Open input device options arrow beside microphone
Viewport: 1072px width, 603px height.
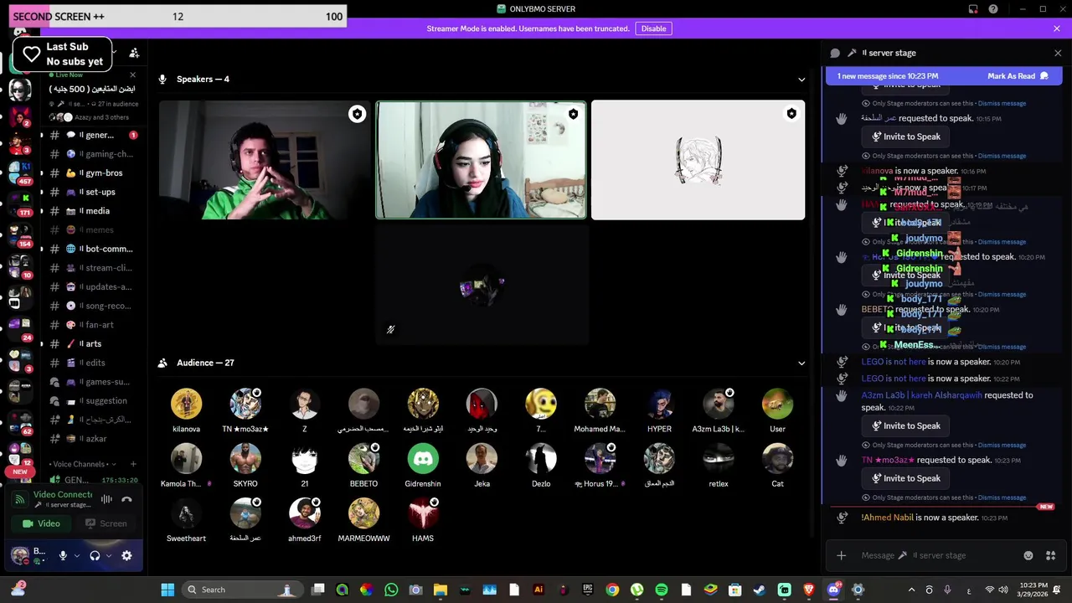(77, 555)
